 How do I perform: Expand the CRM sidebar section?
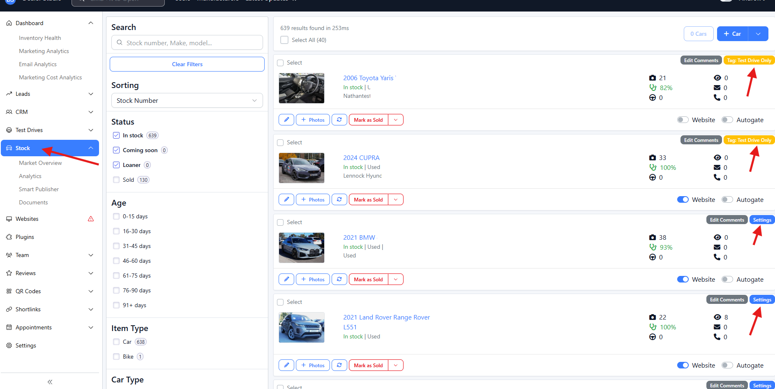pyautogui.click(x=91, y=112)
